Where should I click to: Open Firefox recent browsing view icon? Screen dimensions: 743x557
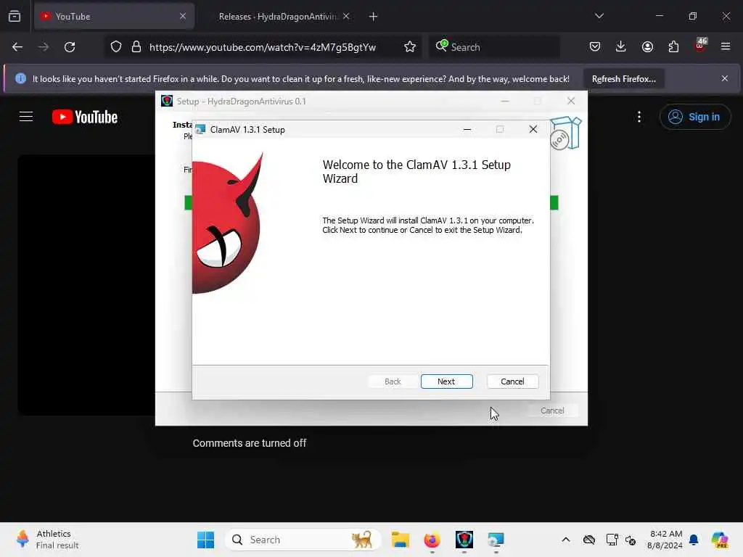[15, 17]
